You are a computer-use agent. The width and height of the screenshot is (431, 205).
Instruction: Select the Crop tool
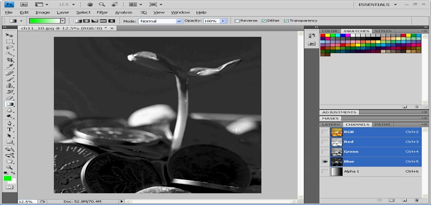(10, 60)
